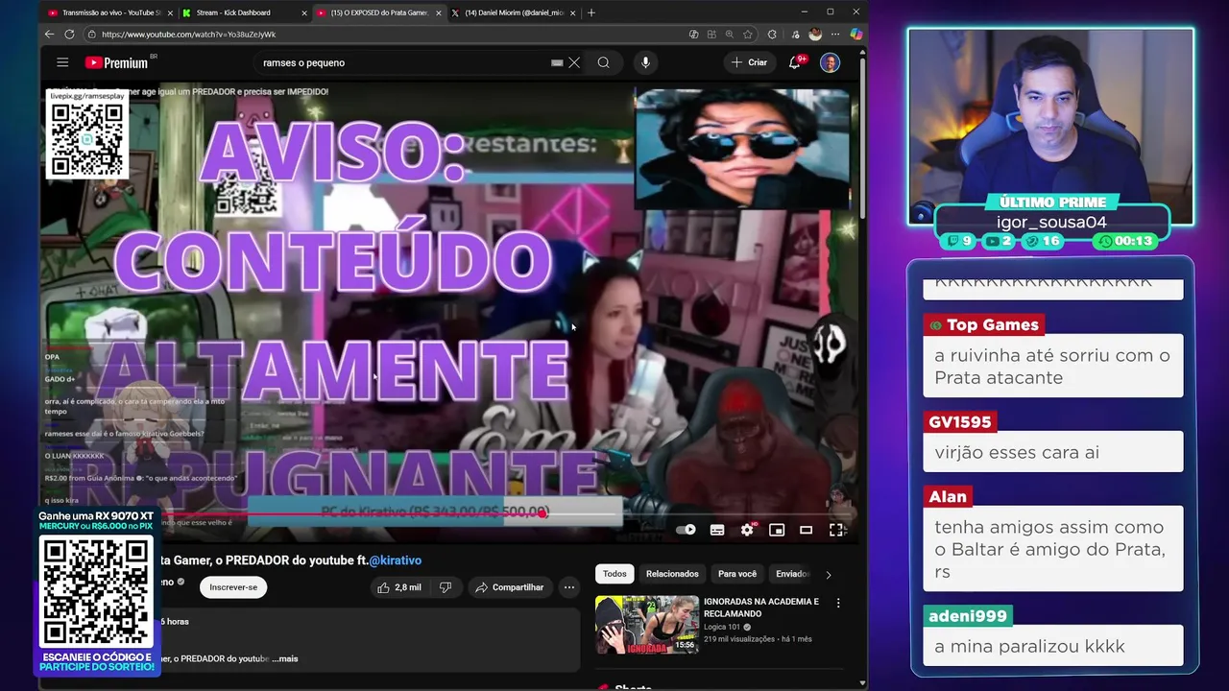Open options for IGNORADAS NA ACADEMIA video
The height and width of the screenshot is (691, 1229).
837,603
